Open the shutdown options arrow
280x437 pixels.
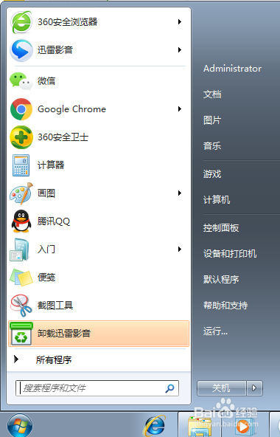click(254, 388)
